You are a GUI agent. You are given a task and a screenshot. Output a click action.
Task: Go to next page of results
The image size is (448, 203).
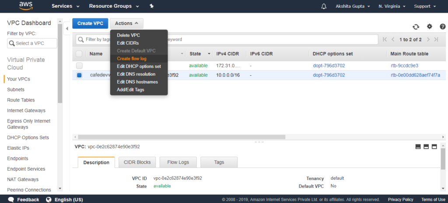point(428,39)
